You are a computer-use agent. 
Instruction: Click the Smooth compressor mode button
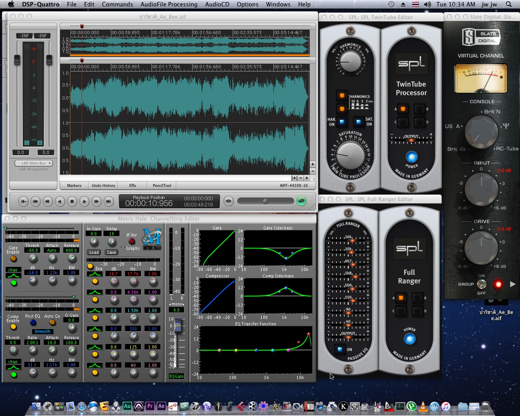click(42, 331)
